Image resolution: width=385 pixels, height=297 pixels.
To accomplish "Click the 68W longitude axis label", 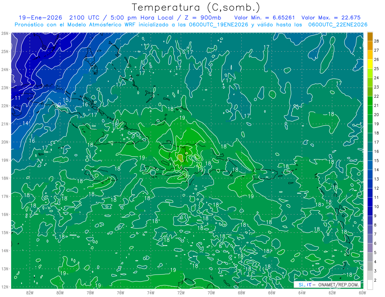I will (x=241, y=293).
